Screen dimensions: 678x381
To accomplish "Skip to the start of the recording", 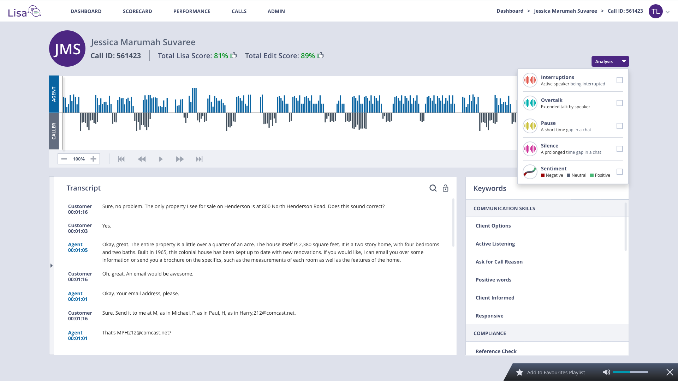I will point(121,159).
